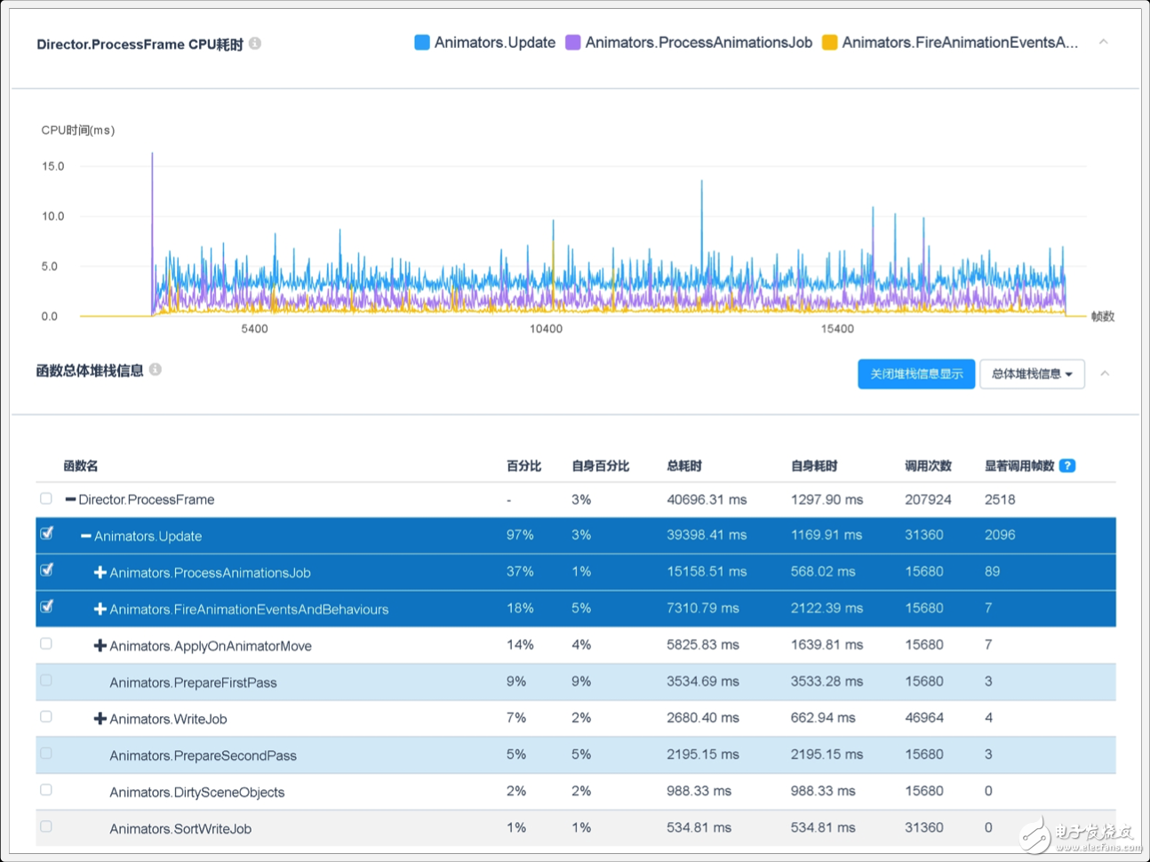Click the blue question mark help icon
The image size is (1150, 862).
tap(1067, 466)
